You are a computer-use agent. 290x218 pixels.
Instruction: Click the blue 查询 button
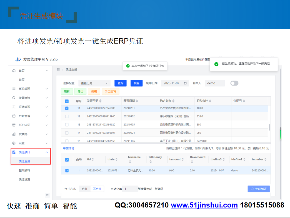pyautogui.click(x=120, y=83)
